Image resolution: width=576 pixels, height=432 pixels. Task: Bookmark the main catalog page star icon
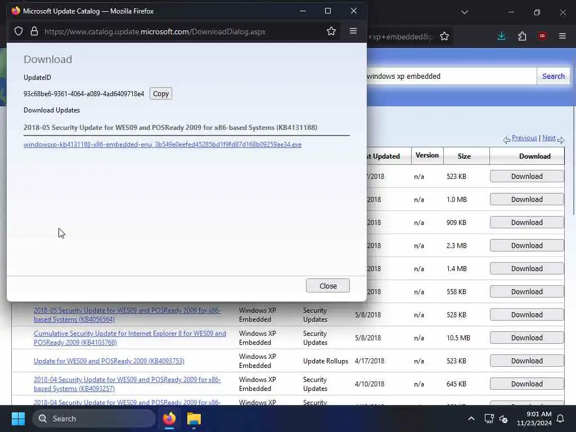click(444, 36)
